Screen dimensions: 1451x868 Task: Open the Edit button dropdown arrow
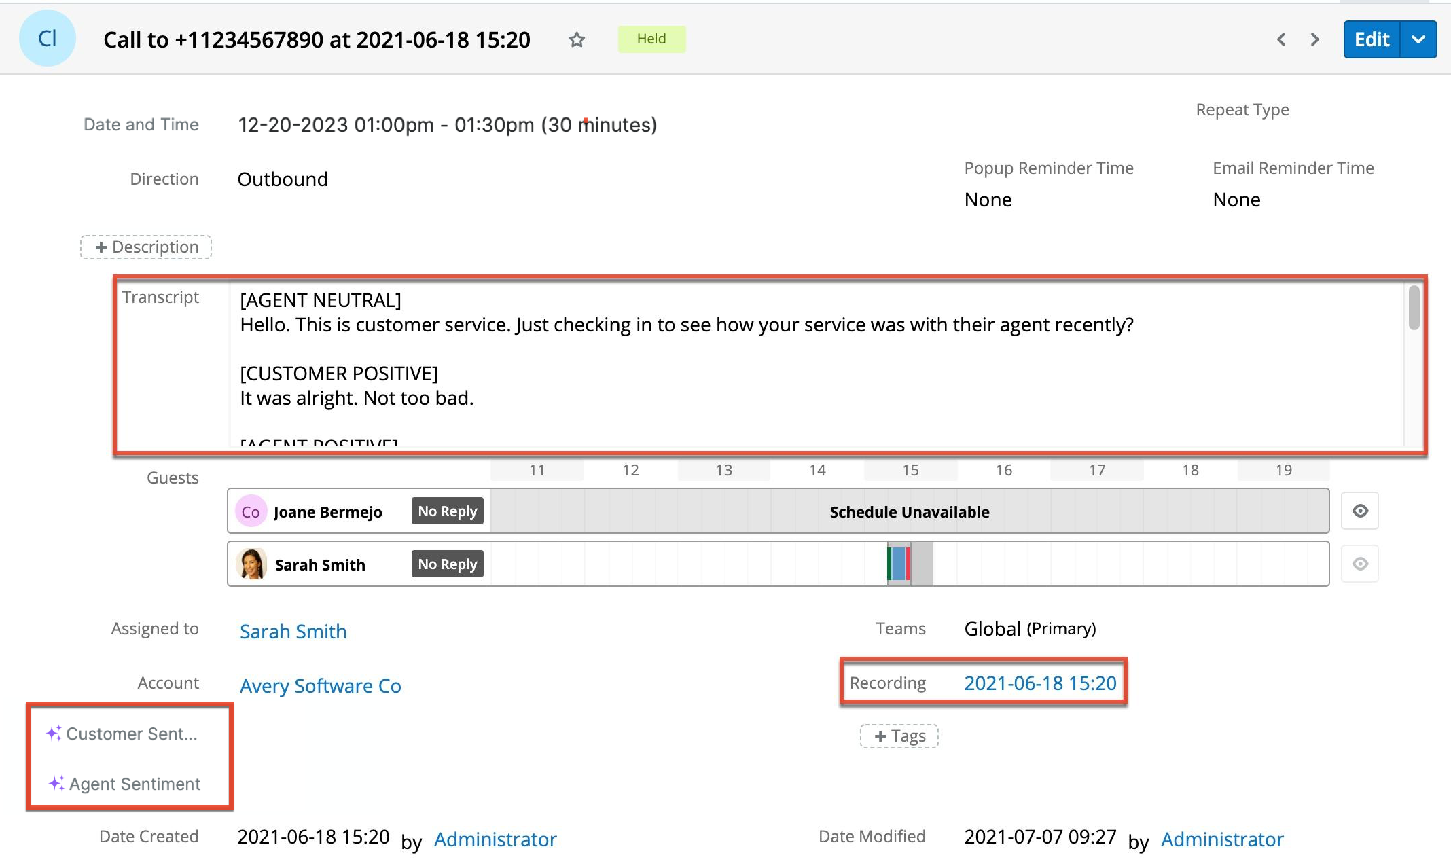pyautogui.click(x=1418, y=39)
